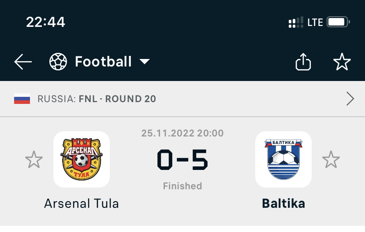
Task: Open the Football sport selector label
Action: 103,62
